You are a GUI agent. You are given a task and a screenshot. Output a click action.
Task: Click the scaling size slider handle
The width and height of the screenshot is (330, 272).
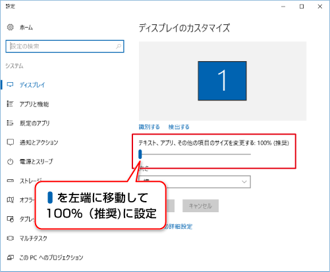pyautogui.click(x=140, y=154)
